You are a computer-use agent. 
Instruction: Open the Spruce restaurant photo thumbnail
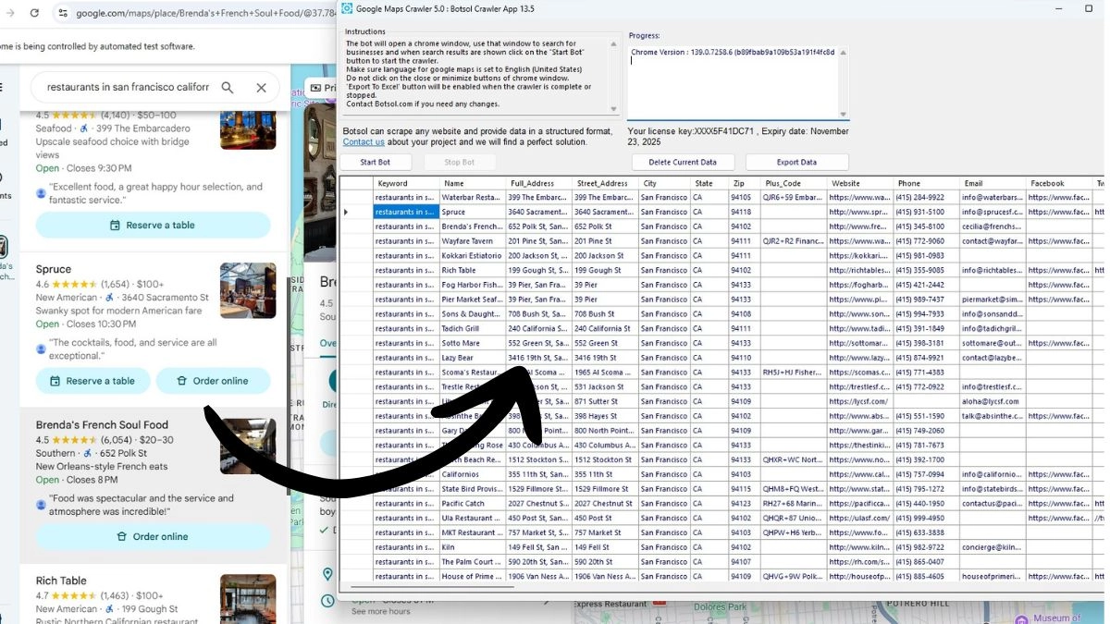point(248,290)
